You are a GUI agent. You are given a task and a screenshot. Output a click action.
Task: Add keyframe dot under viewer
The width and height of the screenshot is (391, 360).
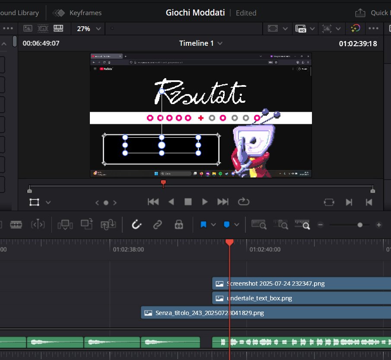(x=106, y=203)
